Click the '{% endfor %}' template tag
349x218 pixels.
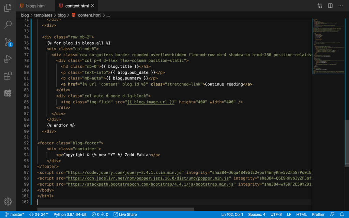(x=61, y=125)
